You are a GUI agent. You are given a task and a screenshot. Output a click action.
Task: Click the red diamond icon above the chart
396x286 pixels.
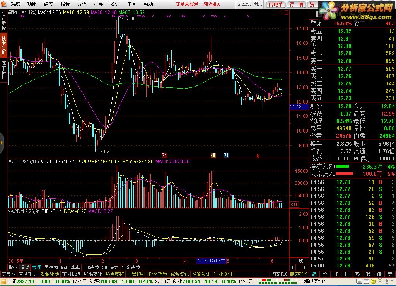point(281,12)
